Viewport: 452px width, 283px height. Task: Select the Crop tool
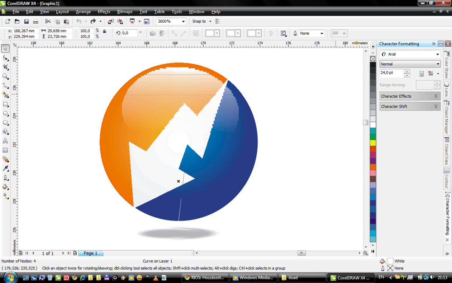click(5, 67)
